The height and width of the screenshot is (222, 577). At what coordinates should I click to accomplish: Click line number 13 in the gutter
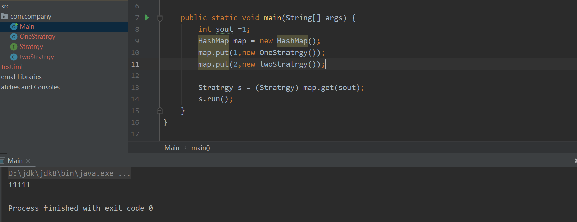pos(135,87)
